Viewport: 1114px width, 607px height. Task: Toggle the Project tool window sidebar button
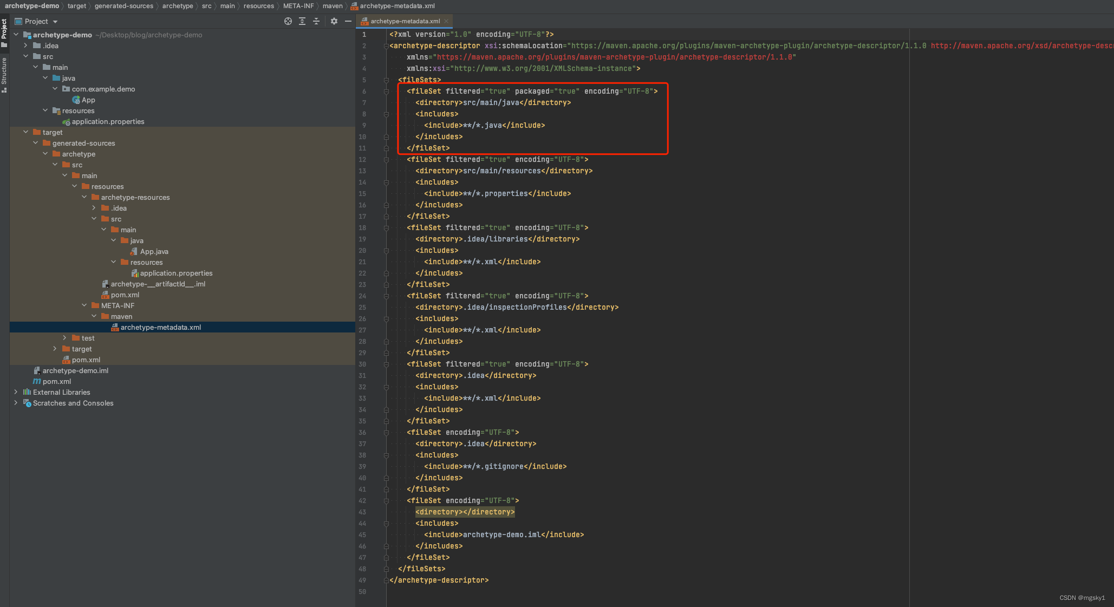pos(4,31)
